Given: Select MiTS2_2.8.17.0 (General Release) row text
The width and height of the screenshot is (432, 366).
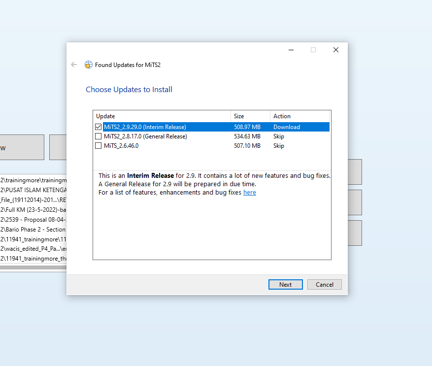Looking at the screenshot, I should pos(145,136).
